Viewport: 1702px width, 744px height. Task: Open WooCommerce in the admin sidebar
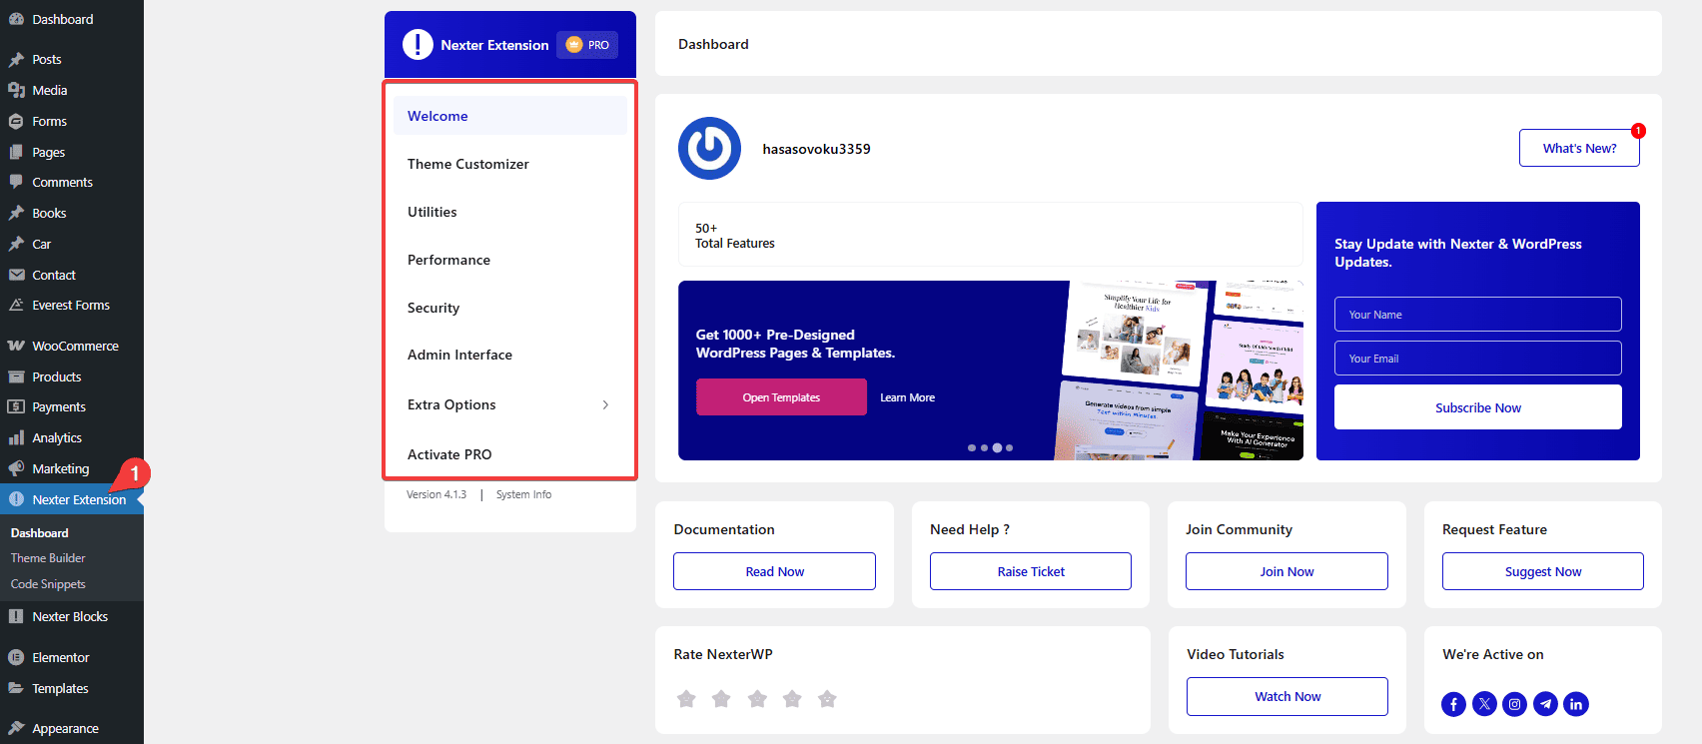point(75,347)
